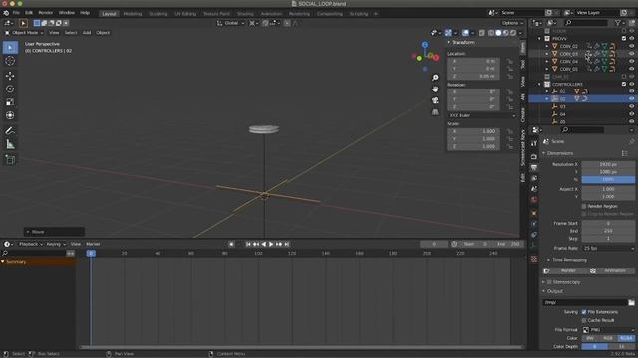Hide CON_02 using its eye icon
Image resolution: width=638 pixels, height=358 pixels.
[631, 46]
